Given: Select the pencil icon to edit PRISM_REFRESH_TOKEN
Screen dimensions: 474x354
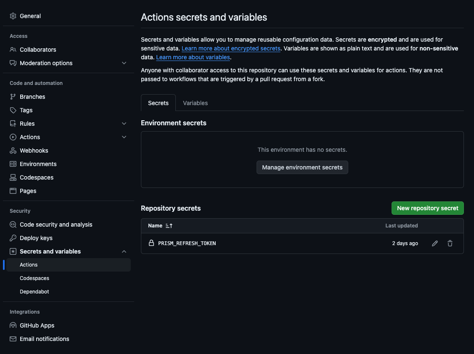Looking at the screenshot, I should (434, 243).
